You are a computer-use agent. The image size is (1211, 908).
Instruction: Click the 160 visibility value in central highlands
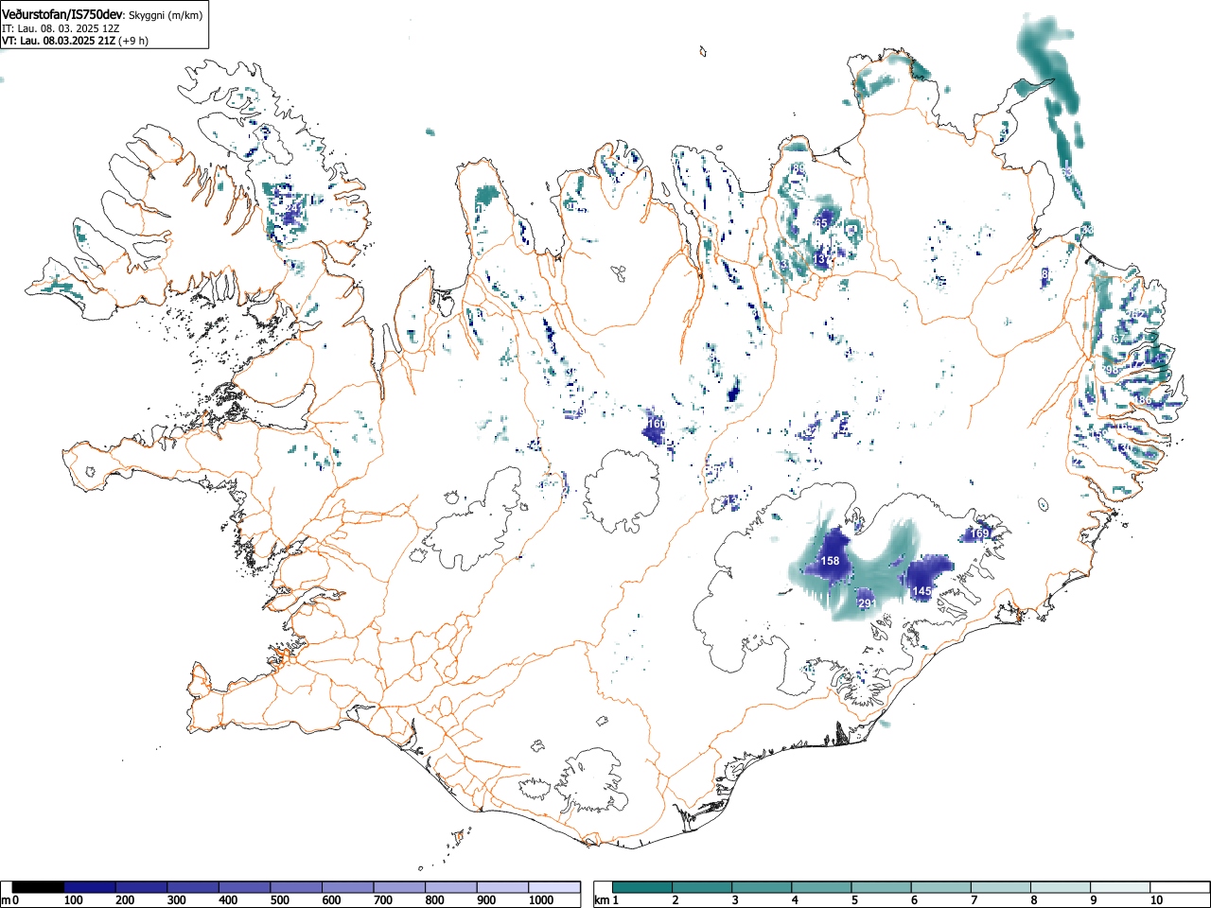[x=656, y=425]
